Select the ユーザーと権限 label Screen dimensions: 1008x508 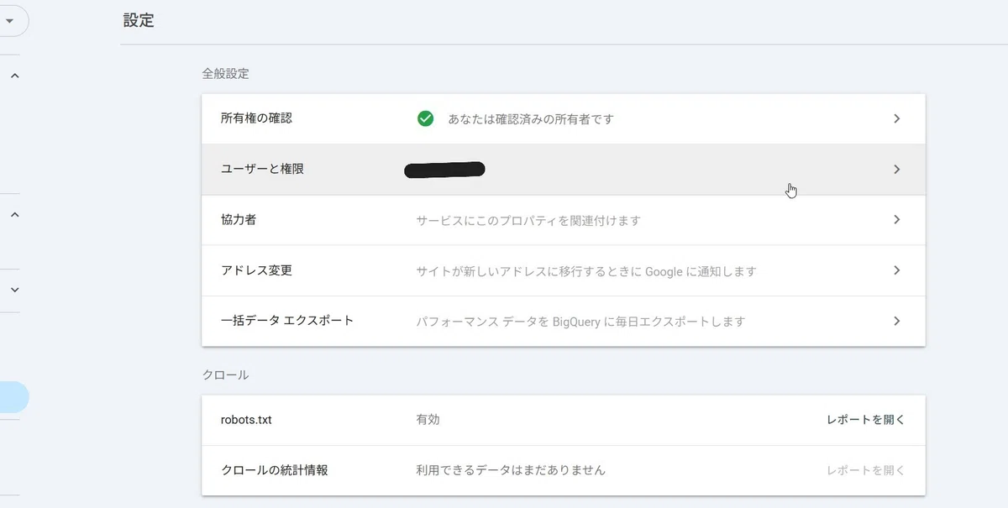click(x=262, y=169)
